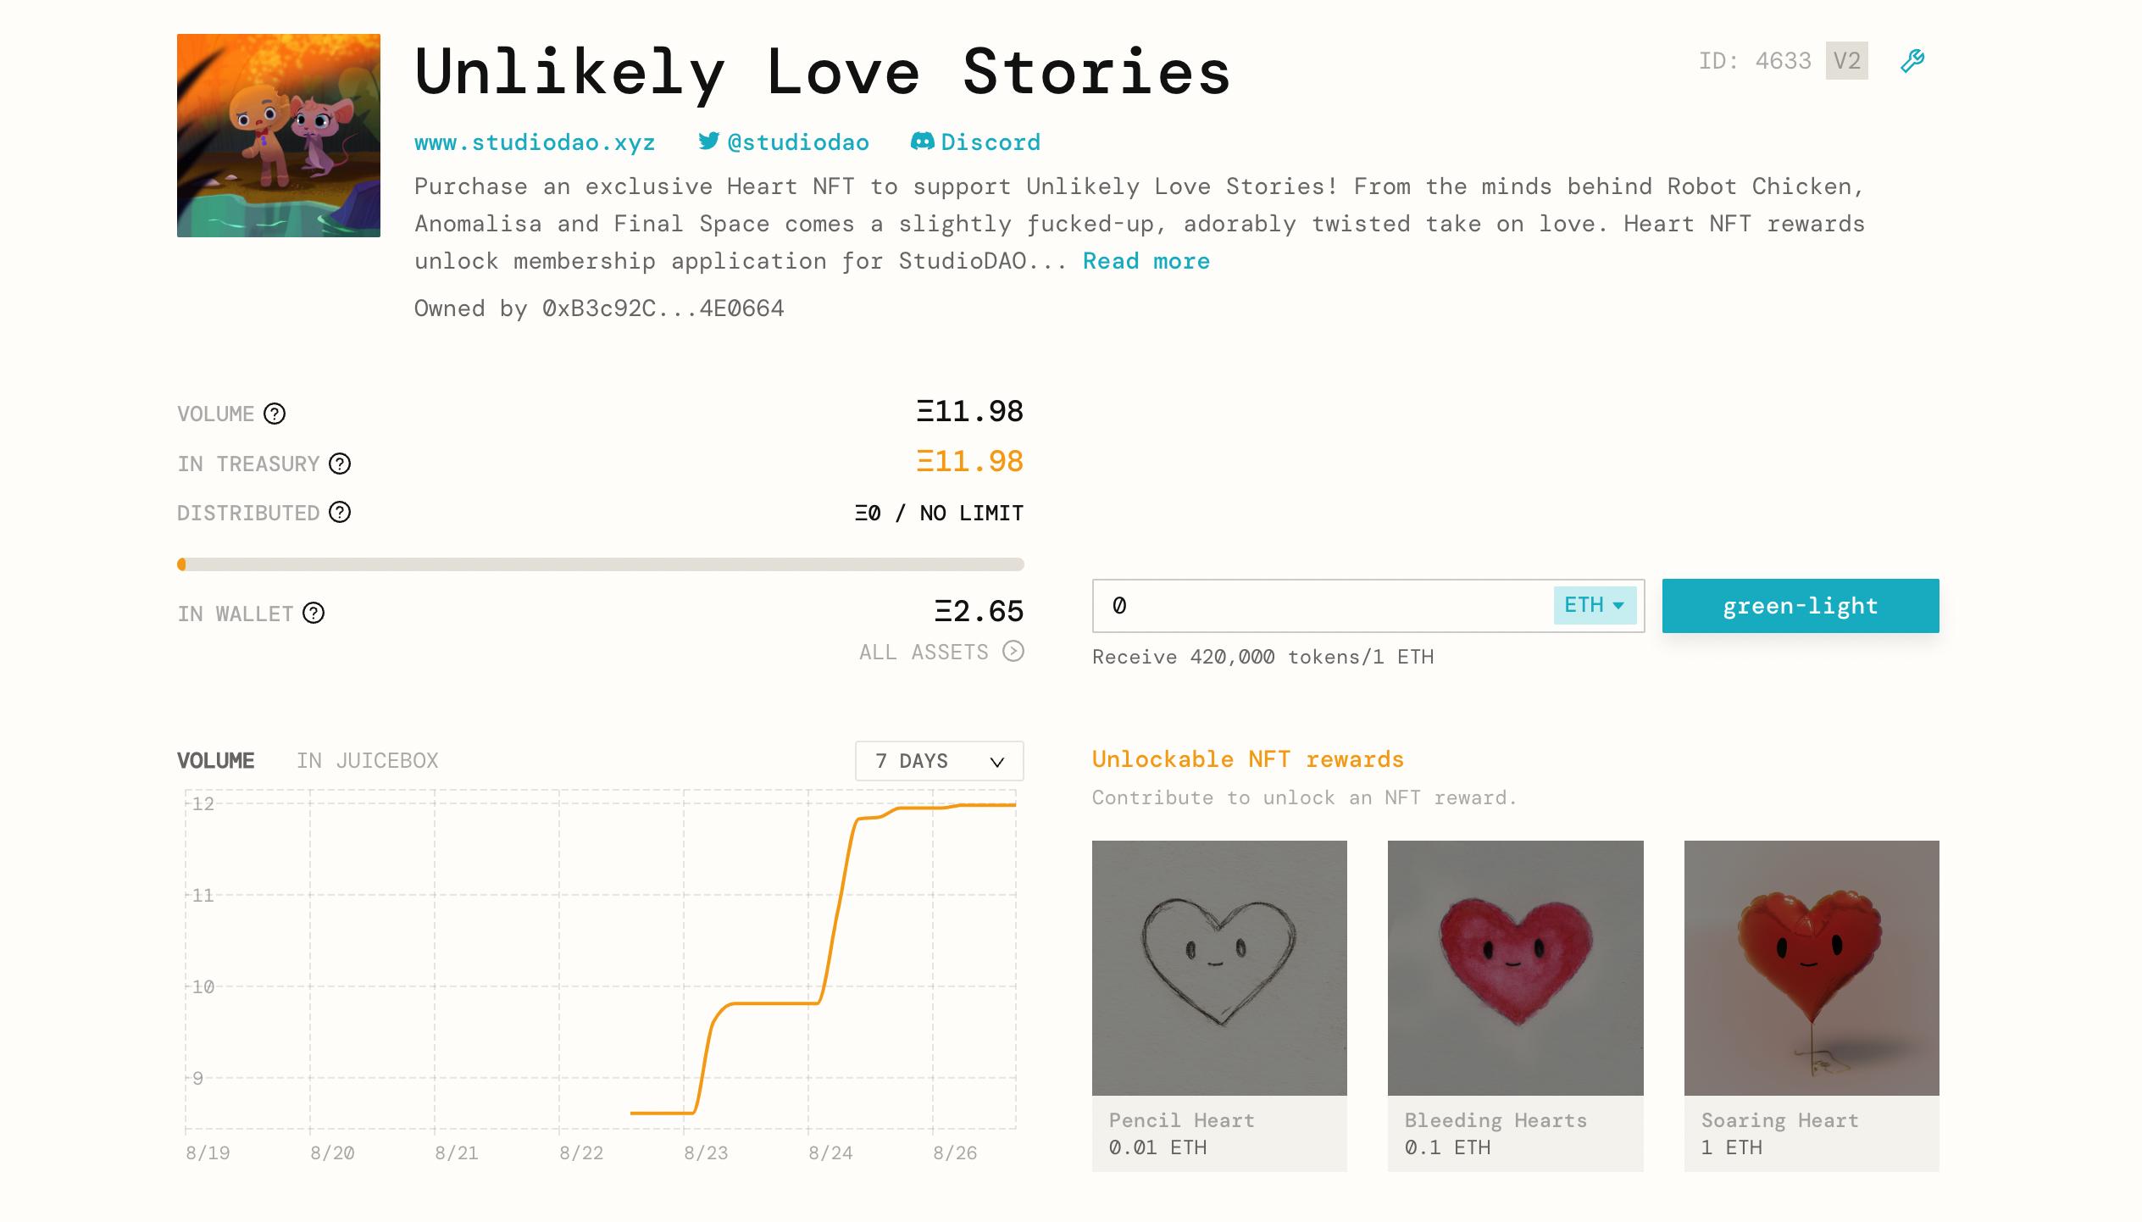Click the Distributed help question icon
The image size is (2142, 1222).
(x=340, y=513)
